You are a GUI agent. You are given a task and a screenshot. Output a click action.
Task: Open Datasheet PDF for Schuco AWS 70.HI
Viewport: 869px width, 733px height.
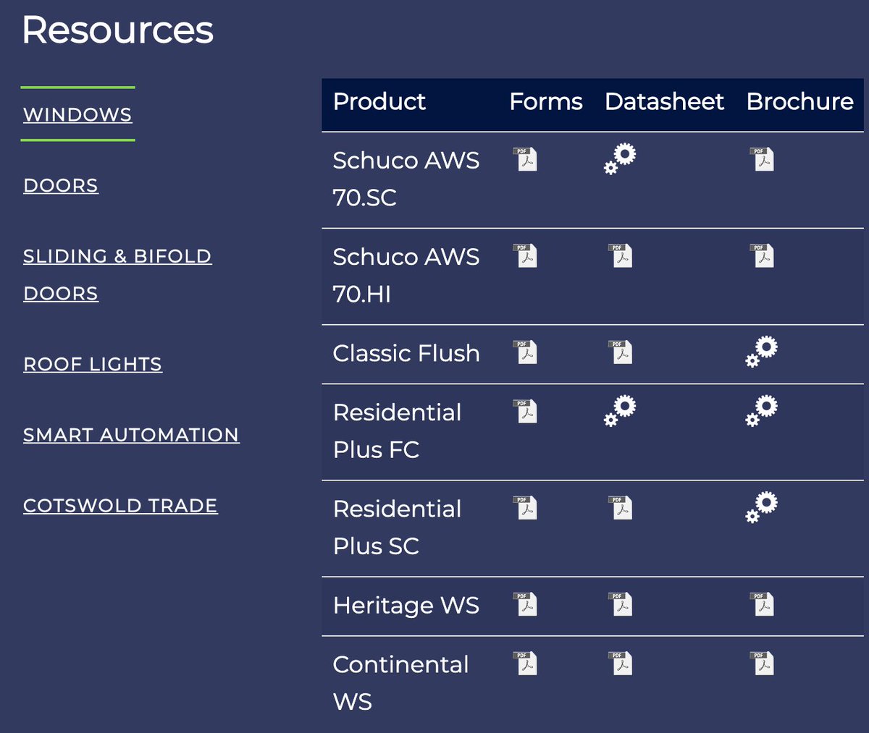click(x=620, y=255)
